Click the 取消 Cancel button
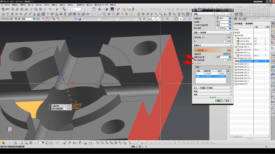275x154 pixels. (227, 101)
